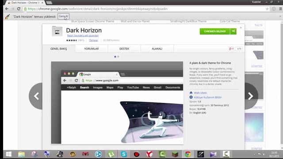Screen dimensions: 283x159
Task: Bookmark page with the star icon
Action: [x=267, y=9]
